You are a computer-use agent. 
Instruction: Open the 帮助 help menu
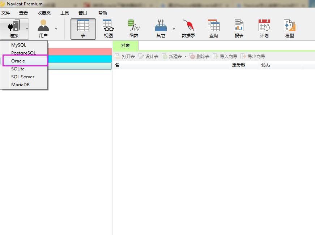[x=102, y=13]
